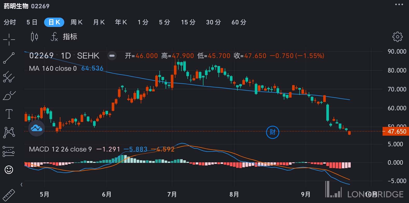Viewport: 409px width, 203px height.
Task: Click the MACD signal value −4.592
Action: (163, 149)
